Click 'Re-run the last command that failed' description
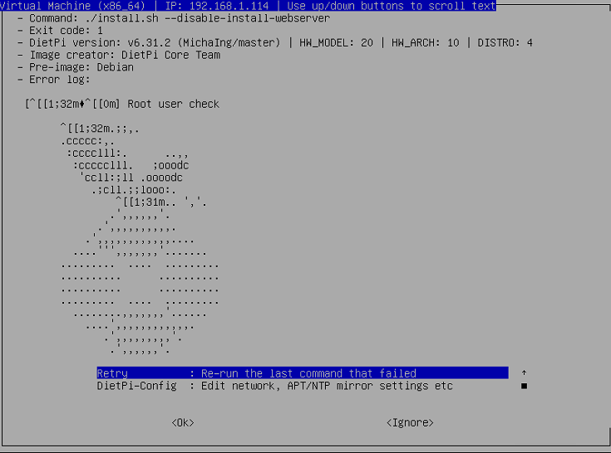Image resolution: width=611 pixels, height=453 pixels. click(x=308, y=373)
